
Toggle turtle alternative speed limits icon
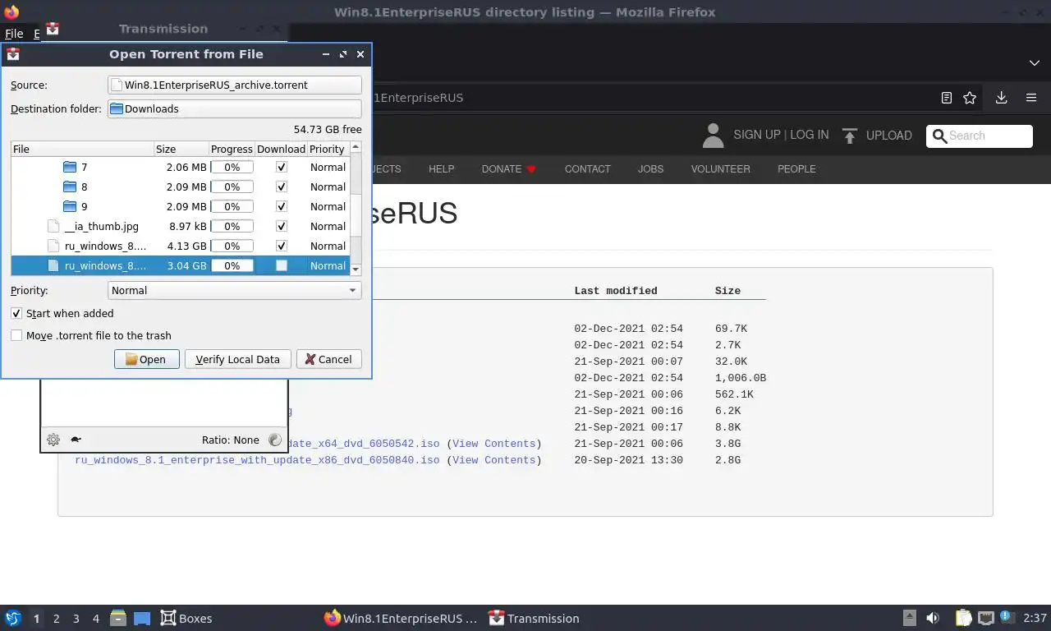76,440
